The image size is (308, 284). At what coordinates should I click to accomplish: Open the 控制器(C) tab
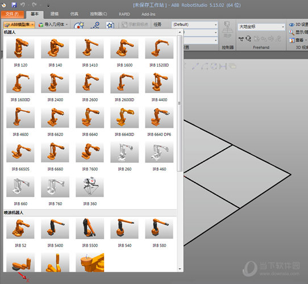tap(98, 14)
